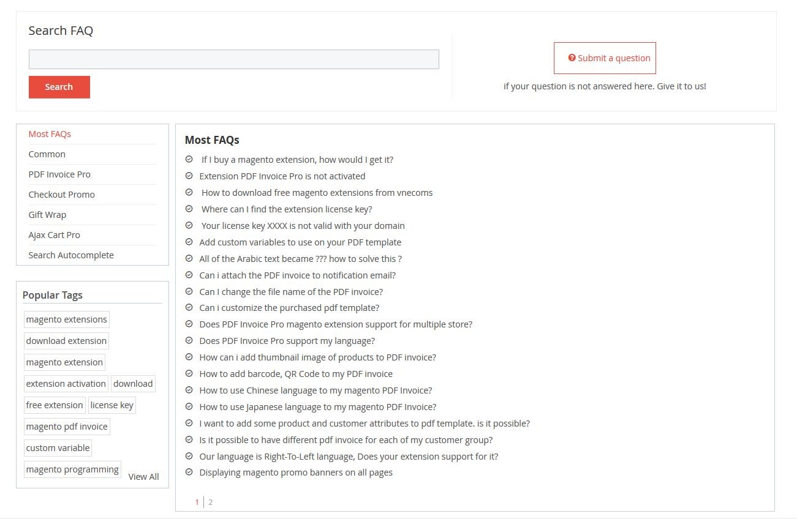The image size is (797, 519).
Task: Open the PDF Invoice Pro category
Action: point(59,174)
